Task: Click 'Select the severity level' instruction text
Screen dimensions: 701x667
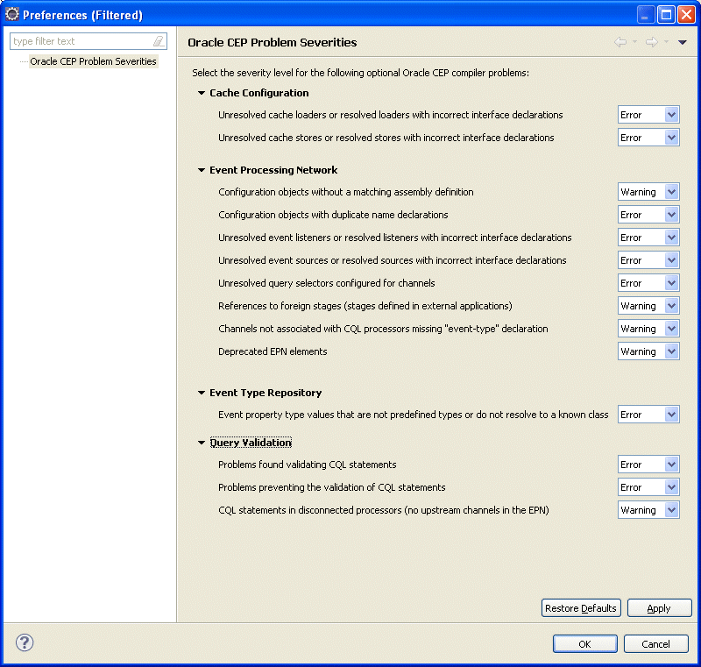Action: coord(360,73)
